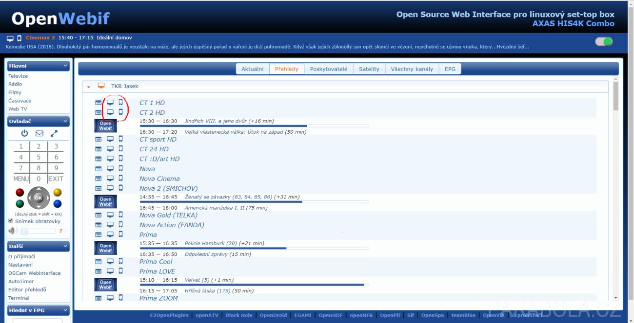Click the EPG list icon for CT 1 HD
The height and width of the screenshot is (323, 634).
99,103
